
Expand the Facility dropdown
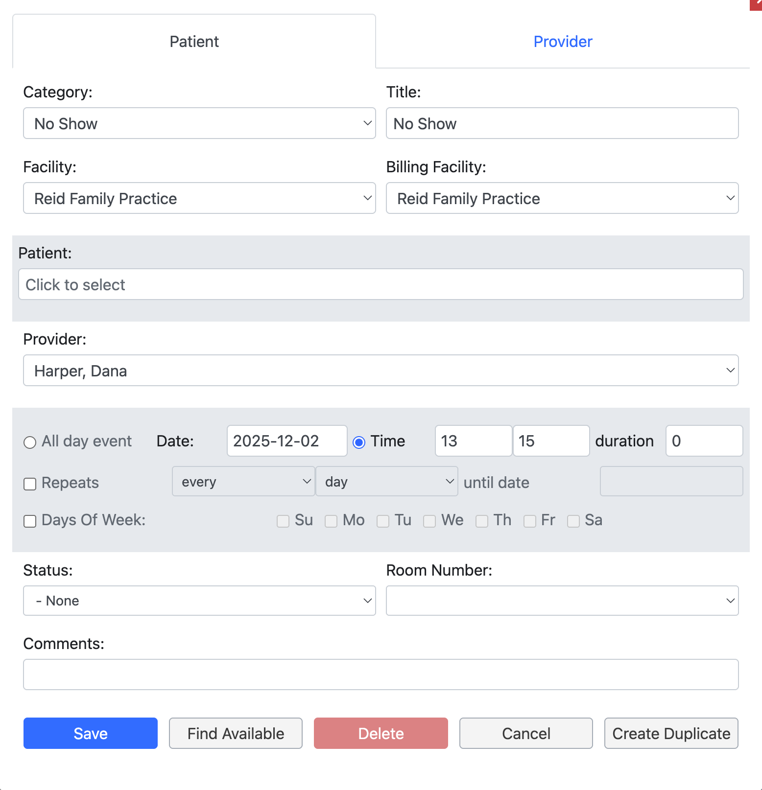click(x=199, y=198)
